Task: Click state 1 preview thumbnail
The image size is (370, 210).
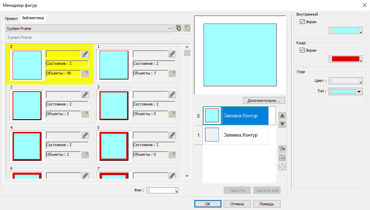Action: point(212,135)
